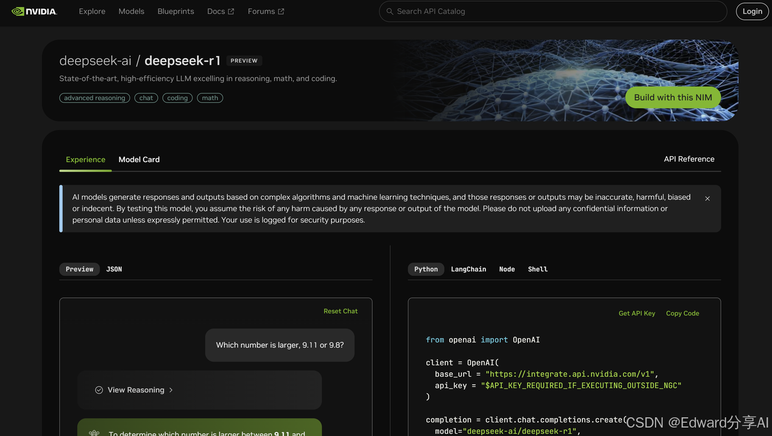Viewport: 772px width, 436px height.
Task: Click the user message about 9.11 or 9.8
Action: tap(280, 345)
